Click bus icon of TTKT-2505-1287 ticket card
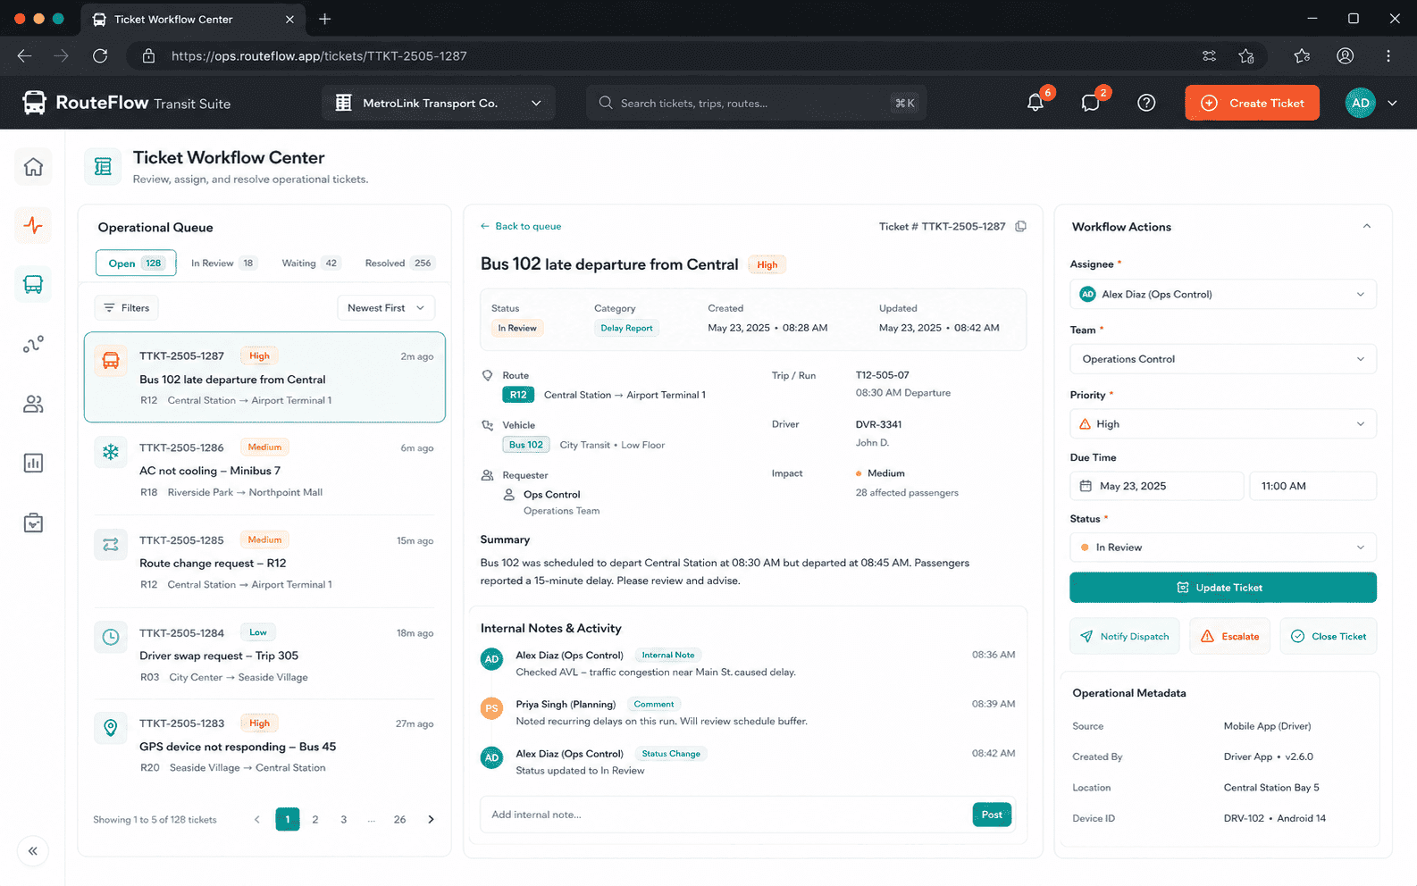Viewport: 1417px width, 886px height. 111,361
